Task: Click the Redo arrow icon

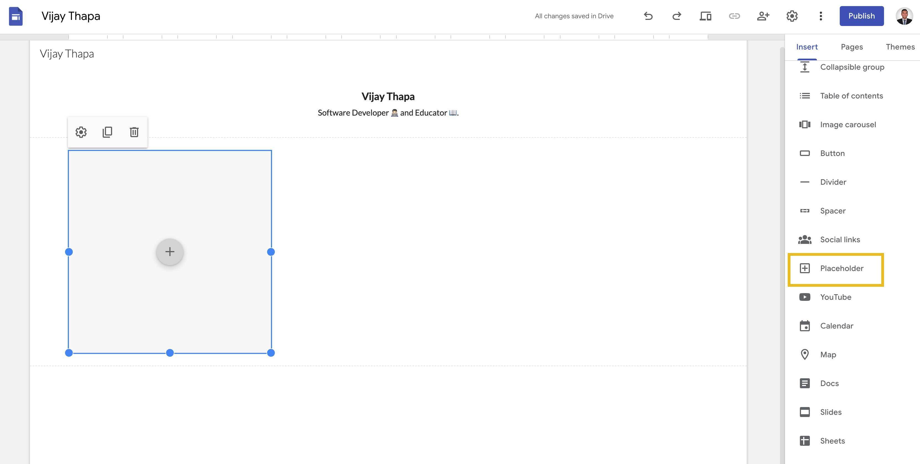Action: click(677, 16)
